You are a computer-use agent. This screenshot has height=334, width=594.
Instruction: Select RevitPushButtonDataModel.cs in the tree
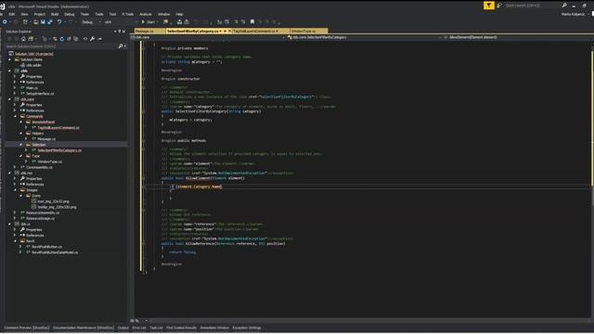coord(55,252)
